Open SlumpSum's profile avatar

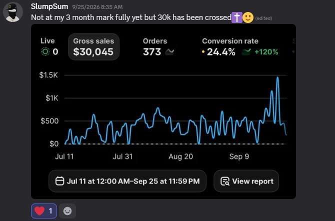tap(13, 12)
